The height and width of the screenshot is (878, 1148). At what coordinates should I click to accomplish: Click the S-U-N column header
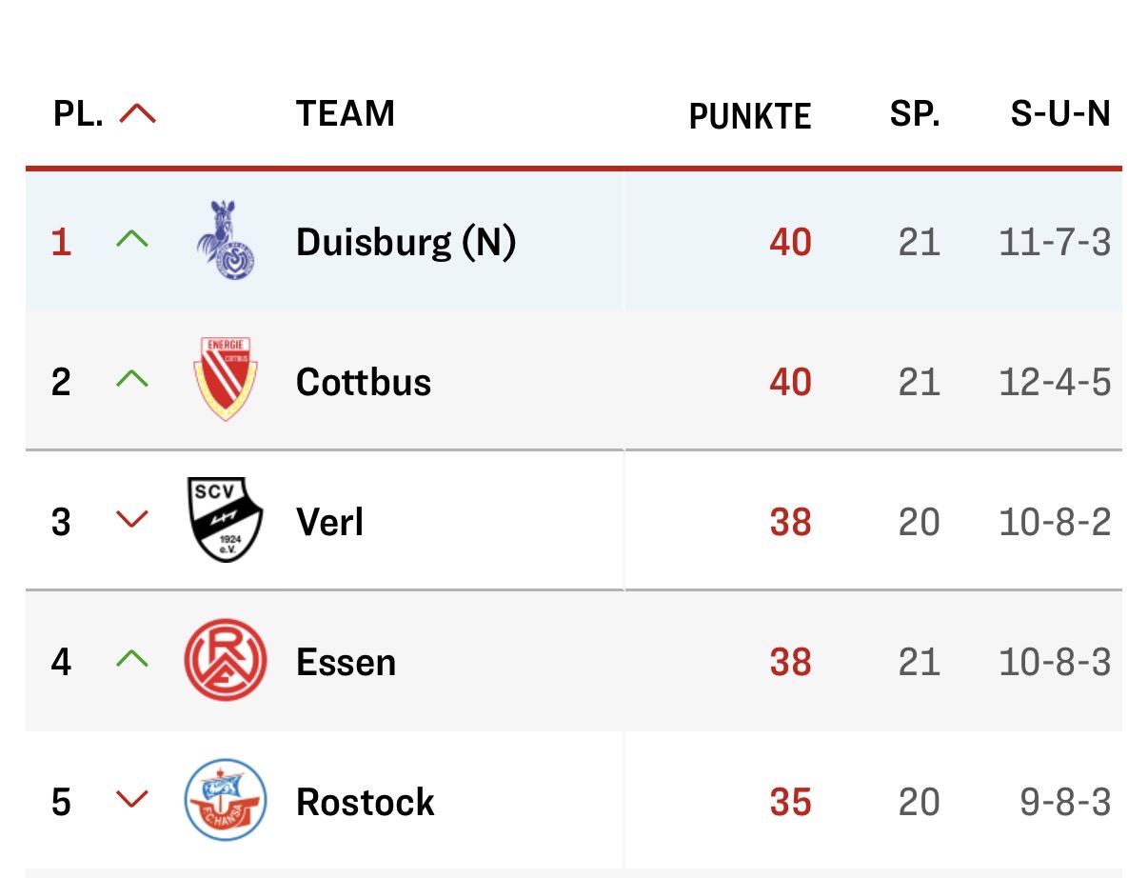coord(1059,114)
